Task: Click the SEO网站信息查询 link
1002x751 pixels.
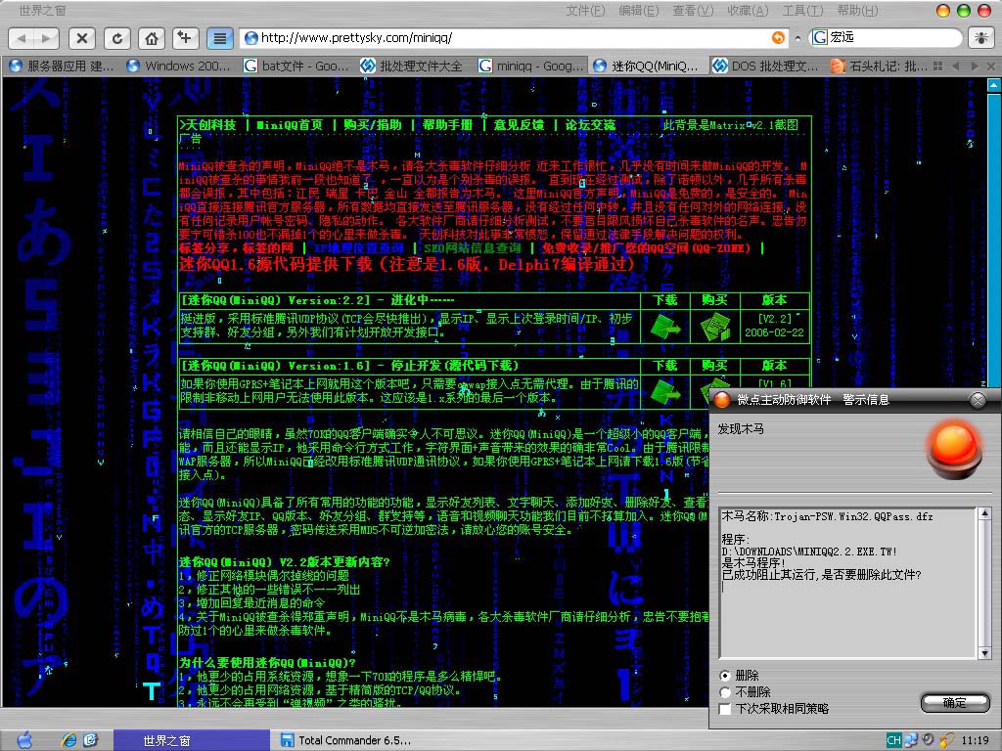Action: [x=473, y=248]
